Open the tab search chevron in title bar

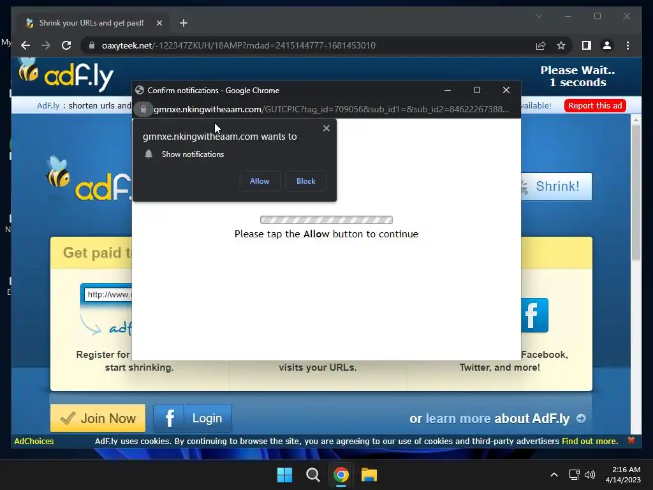(x=538, y=16)
